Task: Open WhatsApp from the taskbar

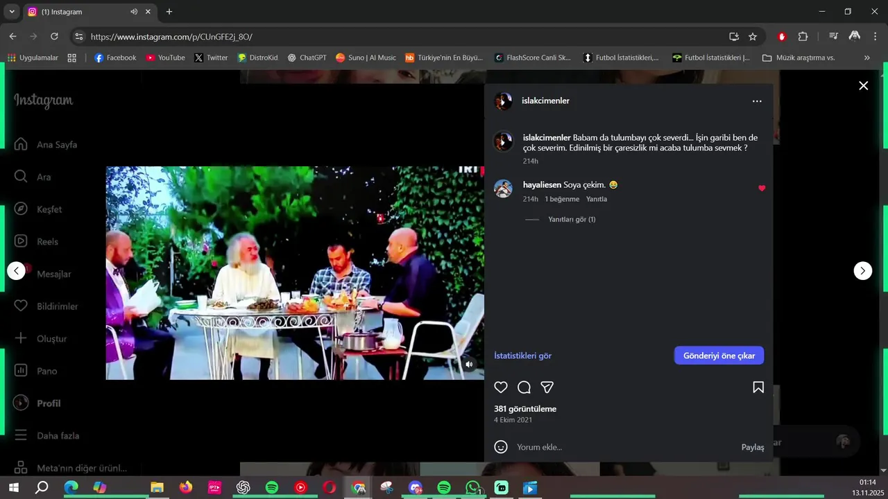Action: pyautogui.click(x=473, y=488)
